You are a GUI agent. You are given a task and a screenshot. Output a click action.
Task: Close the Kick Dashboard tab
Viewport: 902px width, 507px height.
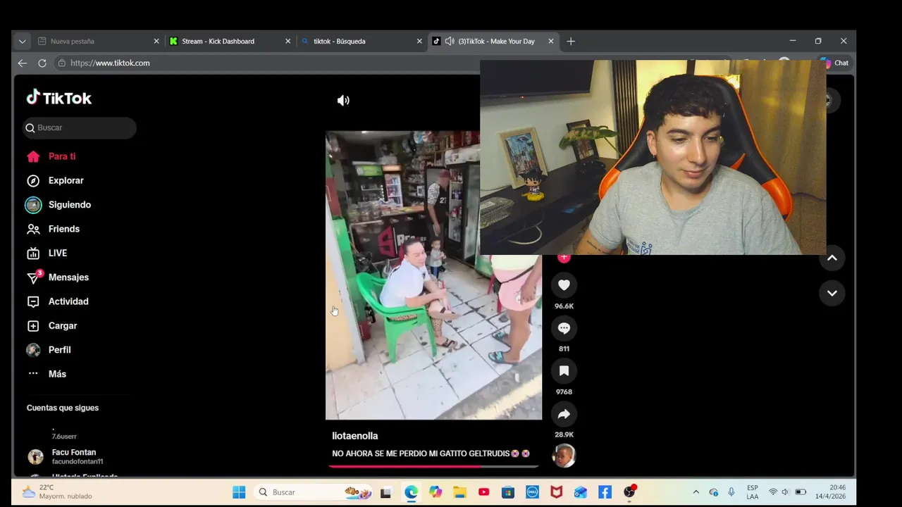288,41
